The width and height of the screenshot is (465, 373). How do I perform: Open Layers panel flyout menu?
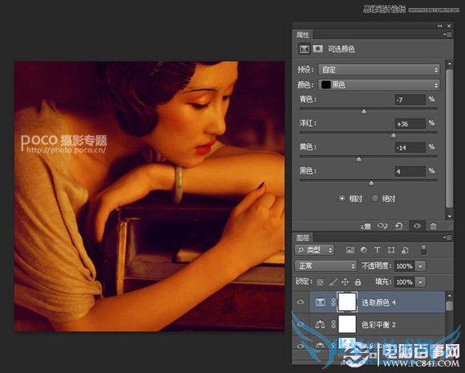coord(447,237)
